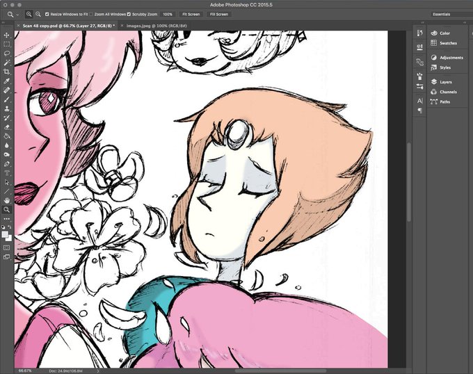Select the Rectangular Marquee tool

[x=7, y=44]
